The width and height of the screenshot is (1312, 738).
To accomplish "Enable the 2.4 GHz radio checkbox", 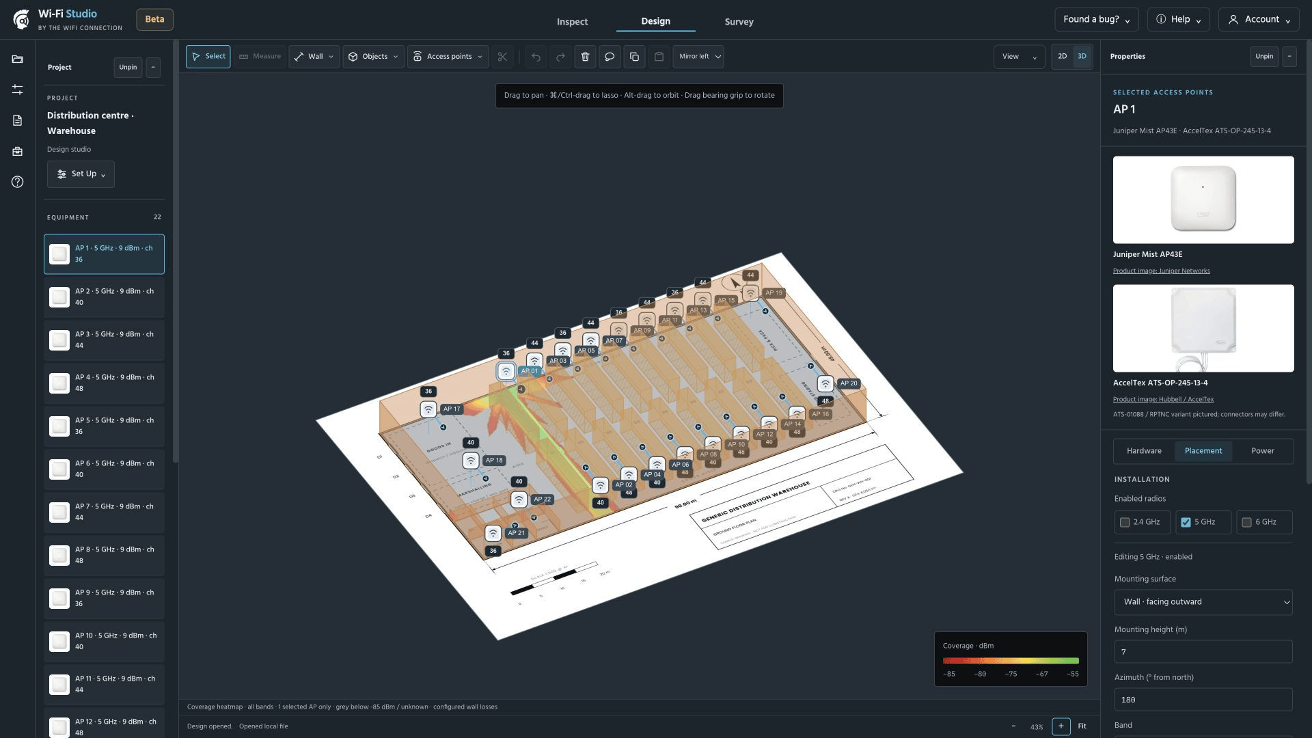I will click(x=1125, y=522).
